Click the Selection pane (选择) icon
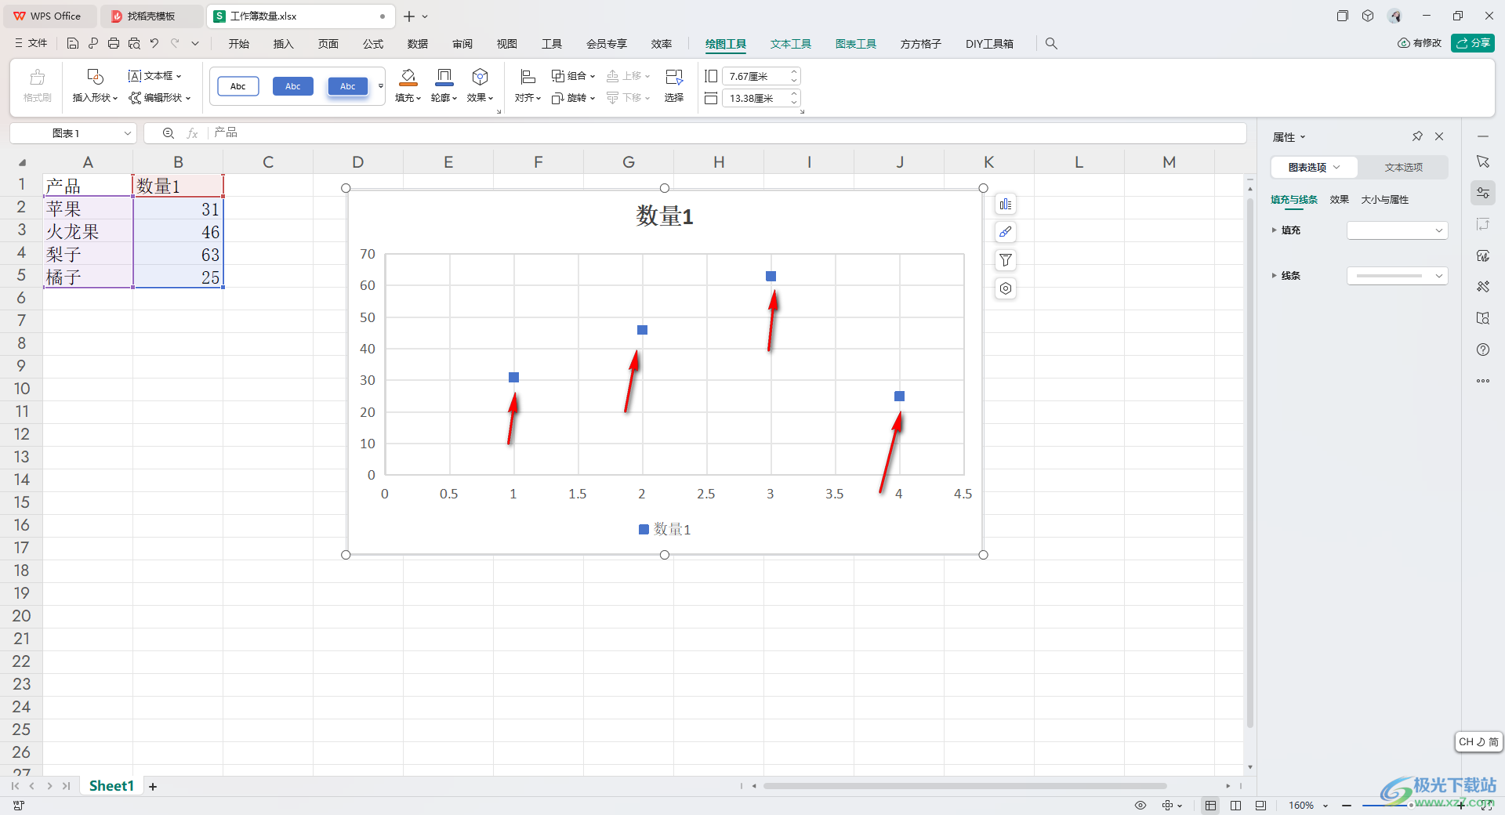 coord(674,77)
